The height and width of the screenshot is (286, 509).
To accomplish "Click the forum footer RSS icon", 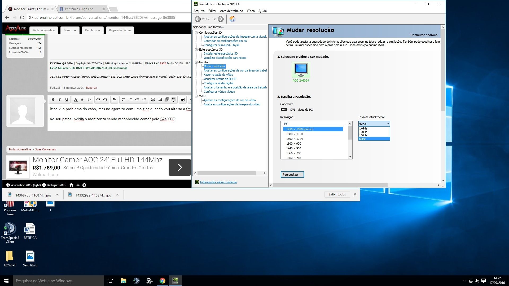I will point(84,185).
